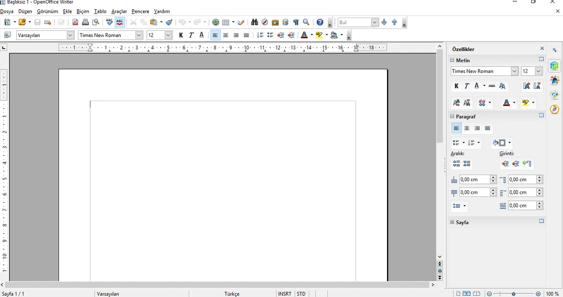Toggle bullet list in the formatting toolbar
This screenshot has height=297, width=563.
(x=270, y=35)
